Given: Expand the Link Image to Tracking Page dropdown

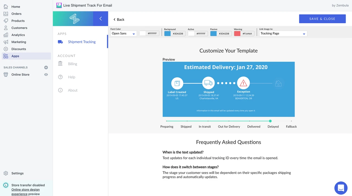Looking at the screenshot, I should click(283, 34).
